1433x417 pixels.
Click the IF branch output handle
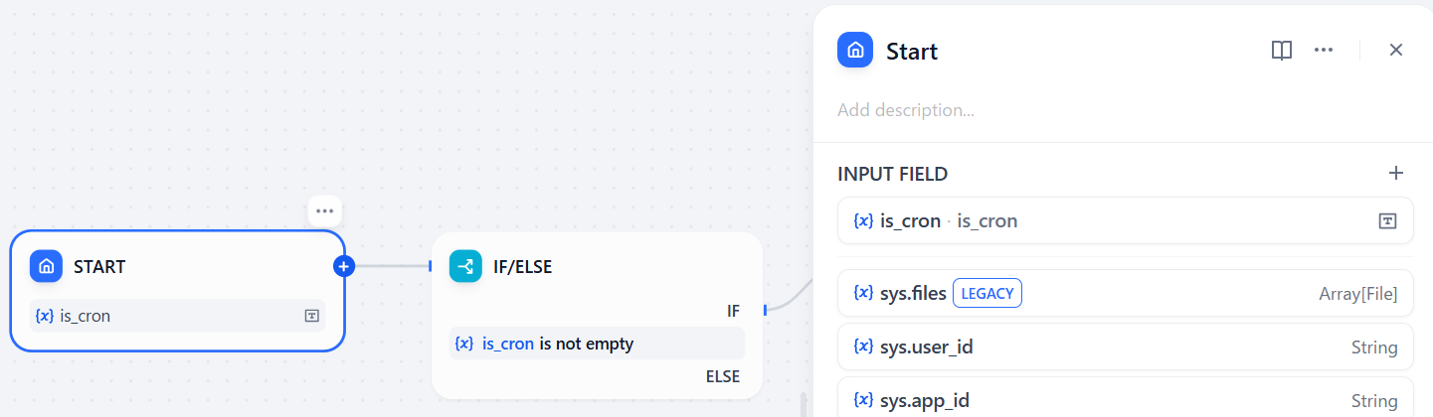pyautogui.click(x=765, y=311)
